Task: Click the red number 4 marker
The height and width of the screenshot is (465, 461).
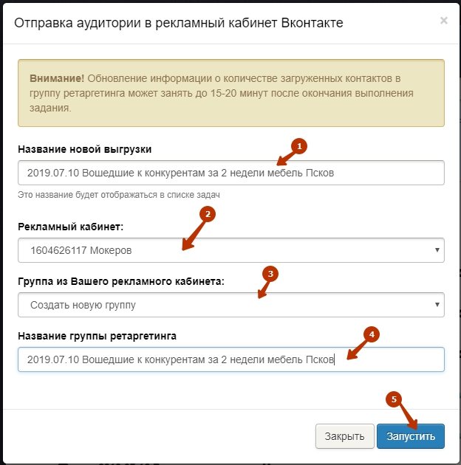Action: (372, 334)
